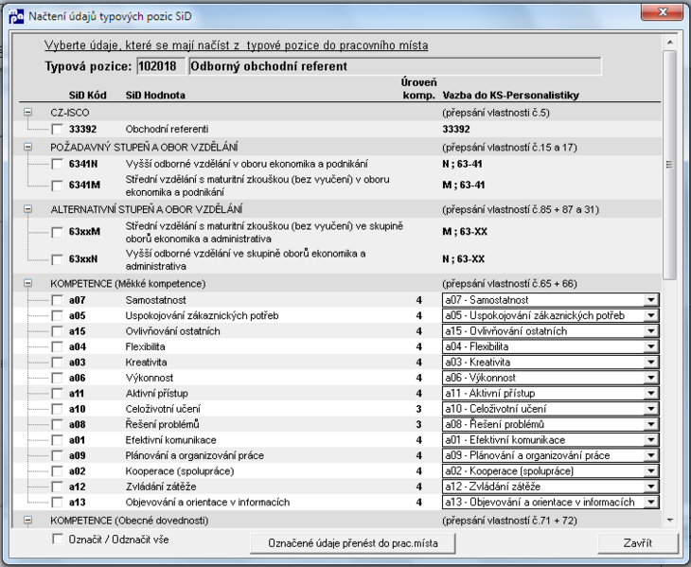This screenshot has width=691, height=567.
Task: Tick the a08 Řešení problémů checkbox
Action: pos(58,425)
